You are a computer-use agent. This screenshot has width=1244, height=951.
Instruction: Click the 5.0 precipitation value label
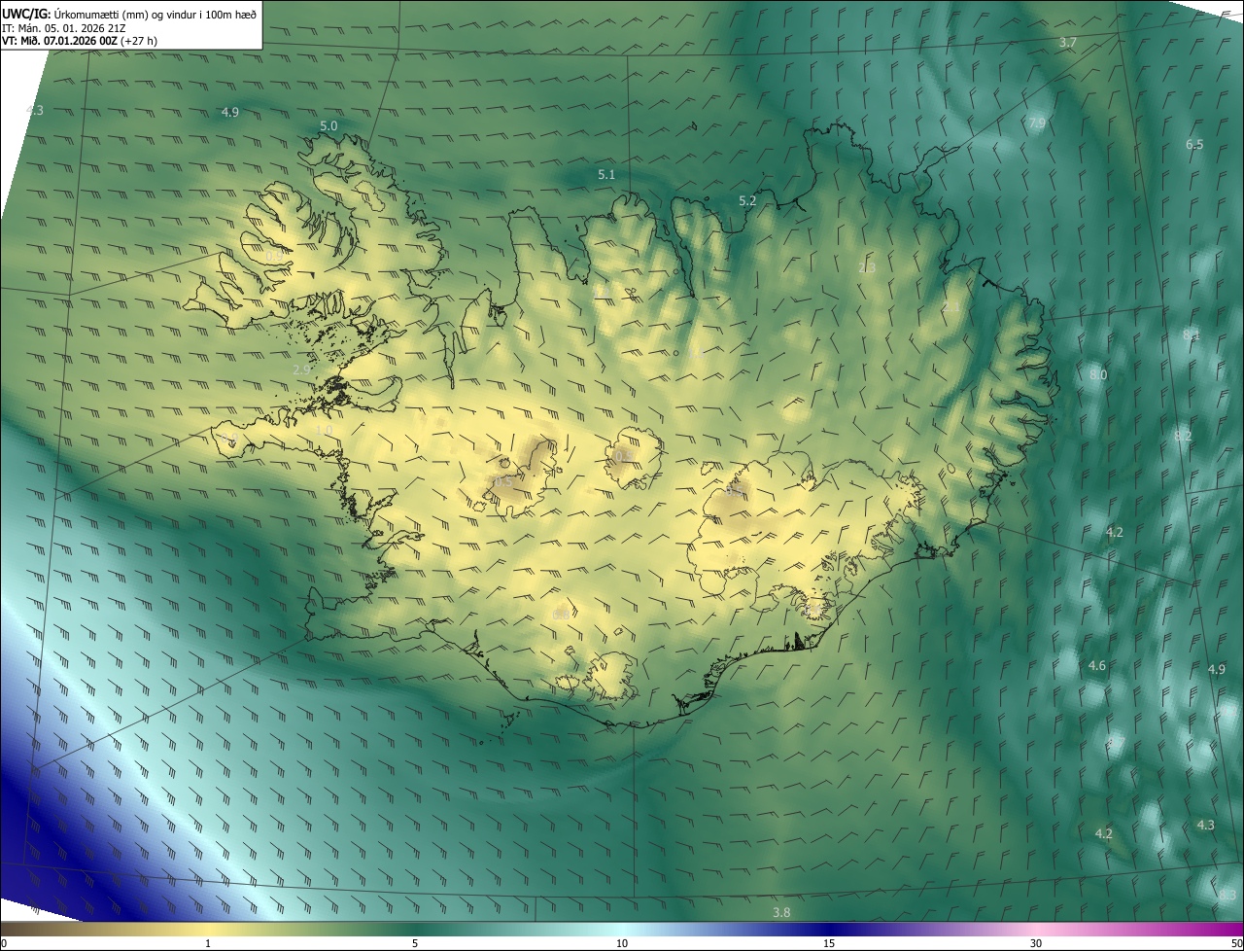328,126
